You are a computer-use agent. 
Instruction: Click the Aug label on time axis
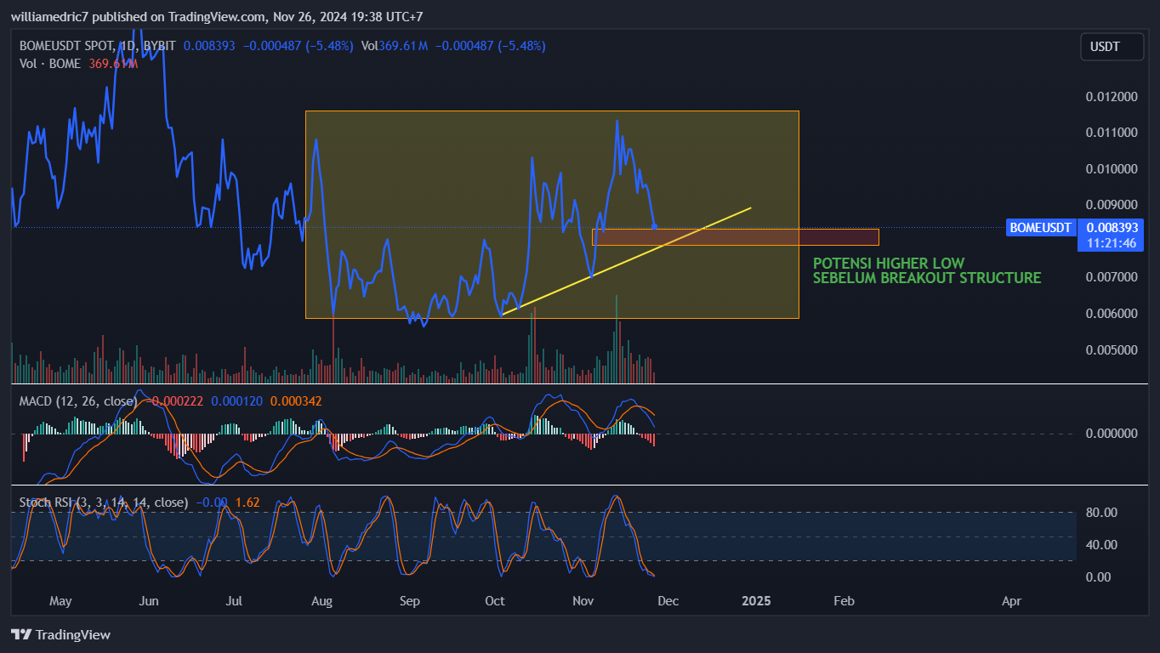tap(322, 601)
